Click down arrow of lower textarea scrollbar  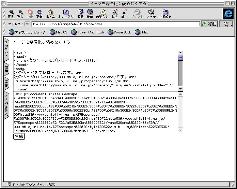(x=180, y=130)
